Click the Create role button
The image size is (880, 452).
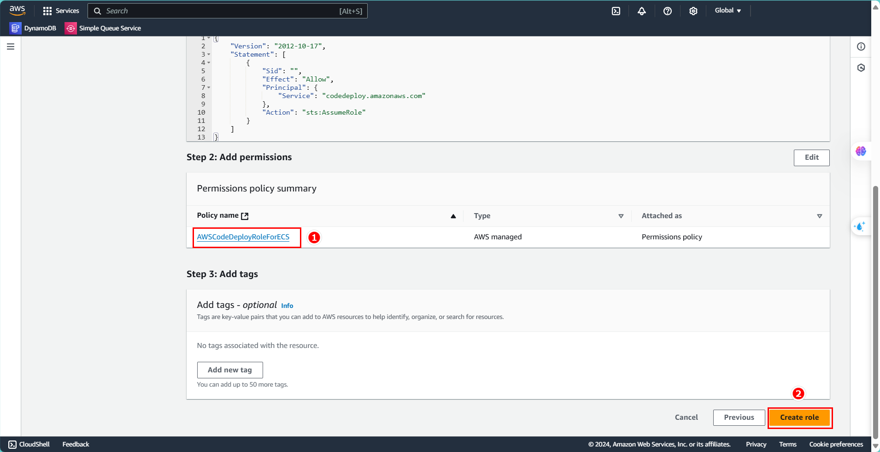point(799,417)
